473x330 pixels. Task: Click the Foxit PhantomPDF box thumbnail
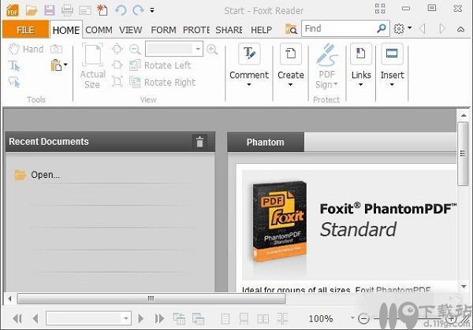[x=279, y=222]
